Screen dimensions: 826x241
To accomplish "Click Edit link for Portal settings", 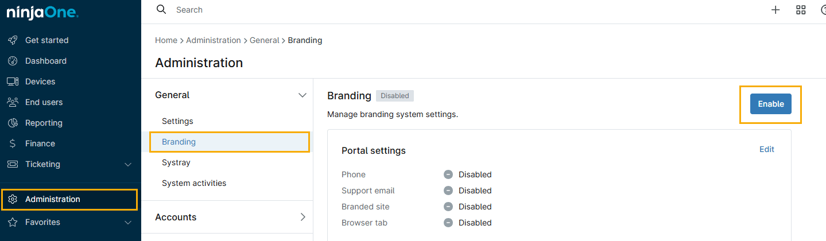I will coord(766,149).
